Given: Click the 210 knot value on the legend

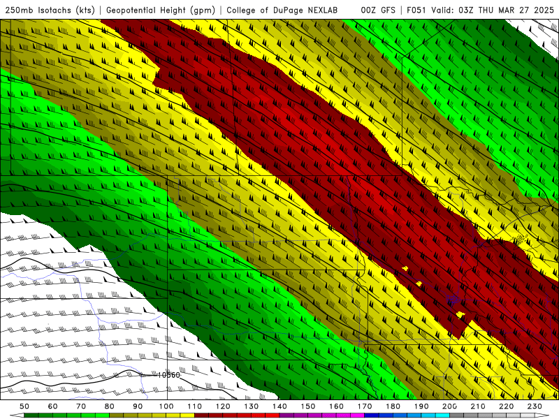Looking at the screenshot, I should [x=478, y=406].
